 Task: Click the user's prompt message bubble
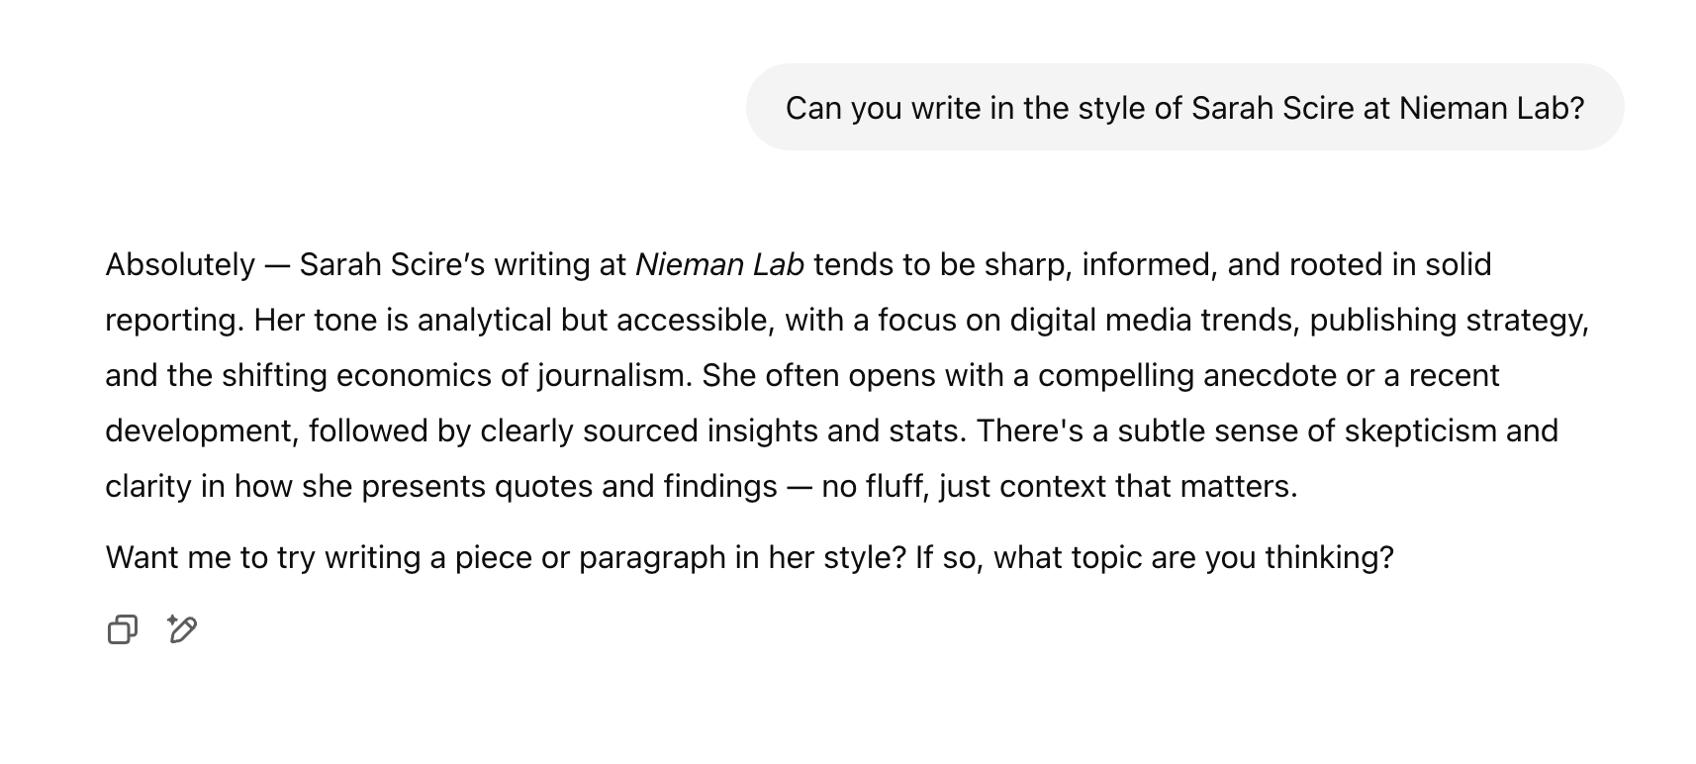click(1184, 108)
